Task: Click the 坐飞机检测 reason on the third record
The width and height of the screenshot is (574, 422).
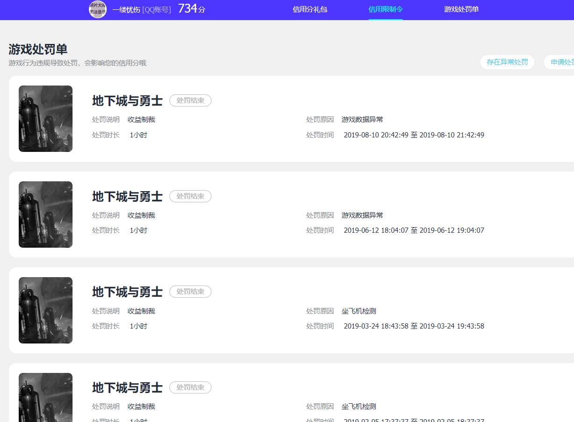Action: point(359,311)
